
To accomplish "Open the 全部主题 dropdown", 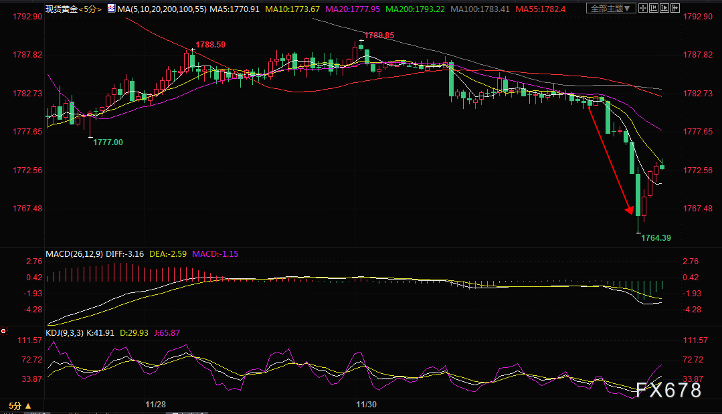I will coord(611,8).
